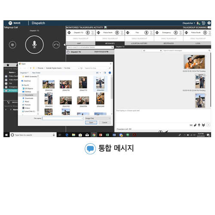Click the record button left of microphone
Screen dimensions: 215x215
pyautogui.click(x=12, y=45)
